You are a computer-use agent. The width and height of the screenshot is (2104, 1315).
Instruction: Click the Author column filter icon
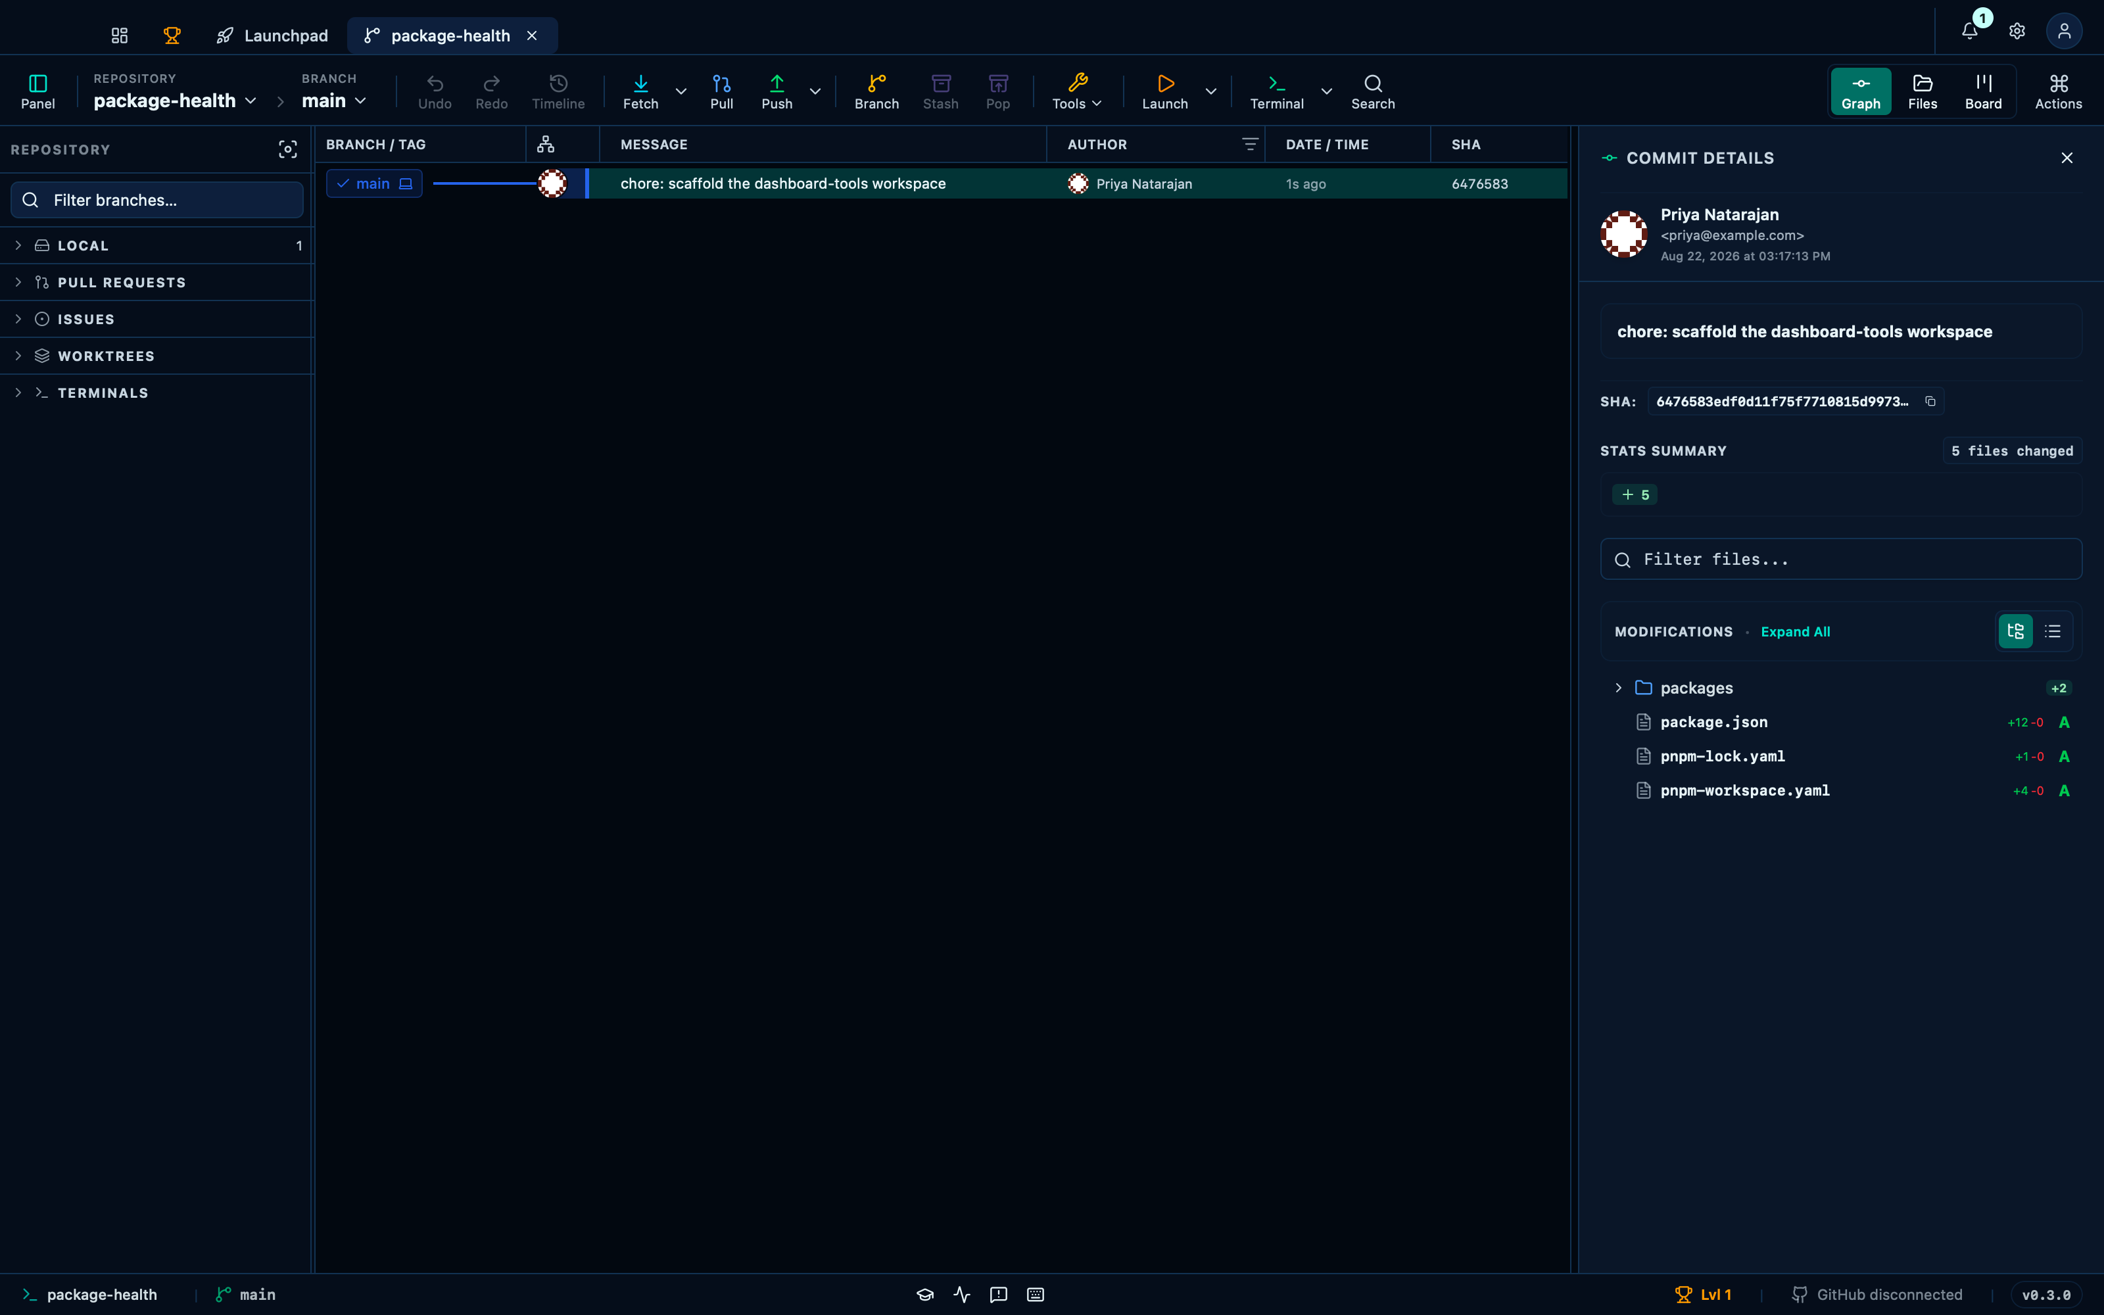point(1249,145)
